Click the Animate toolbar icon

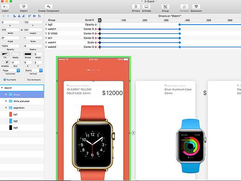[146, 6]
